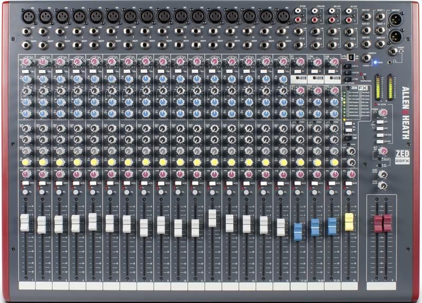
Task: Select the white ST RTN left RCA jack
Action: click(x=298, y=11)
